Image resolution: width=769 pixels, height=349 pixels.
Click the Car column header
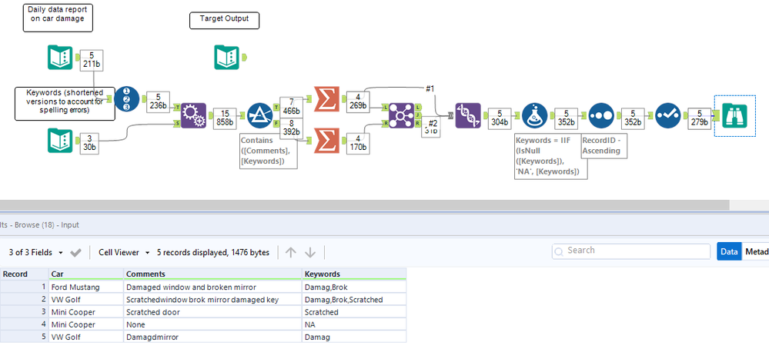pyautogui.click(x=85, y=274)
